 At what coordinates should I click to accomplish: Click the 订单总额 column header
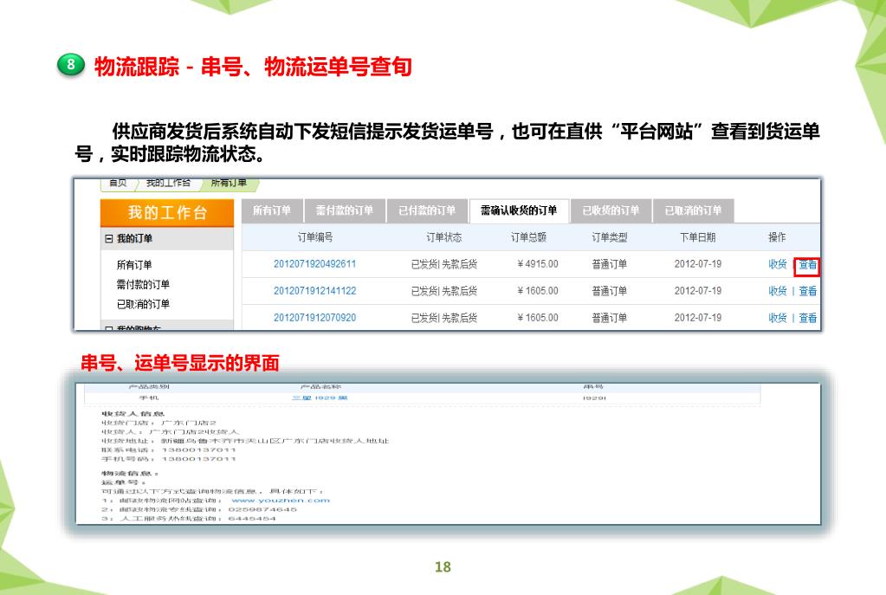click(528, 237)
